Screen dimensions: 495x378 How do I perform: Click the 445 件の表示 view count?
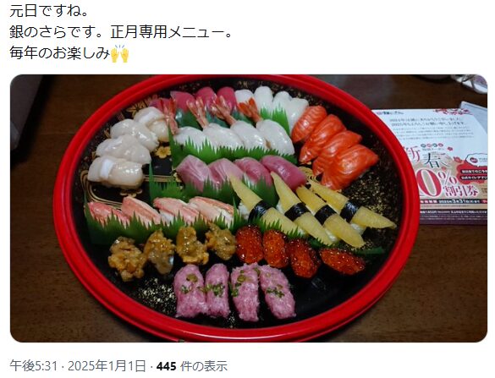tap(192, 366)
